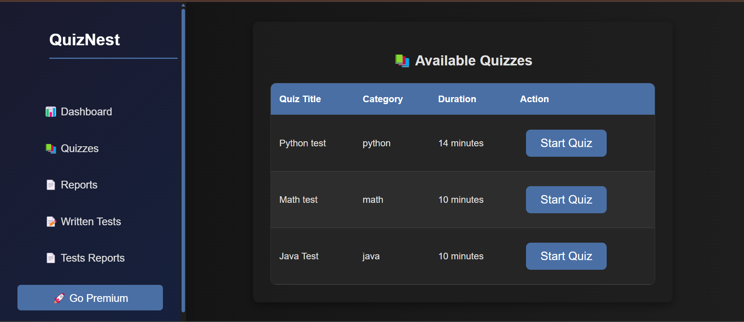Viewport: 744px width, 322px height.
Task: Click the QuizNest logo title
Action: click(85, 40)
